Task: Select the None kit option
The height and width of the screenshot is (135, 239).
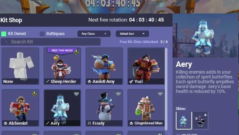Action: (x=20, y=66)
